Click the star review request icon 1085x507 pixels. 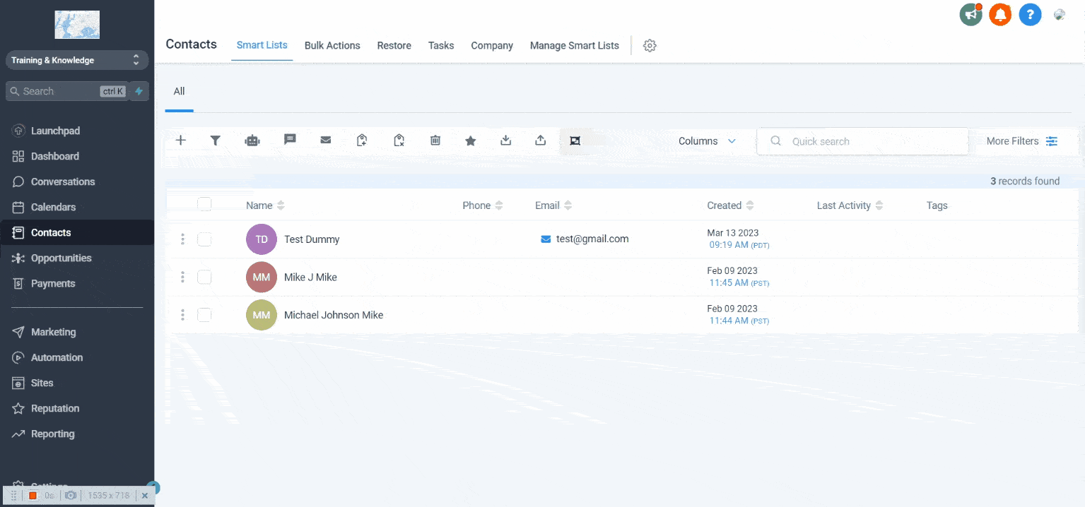click(471, 141)
